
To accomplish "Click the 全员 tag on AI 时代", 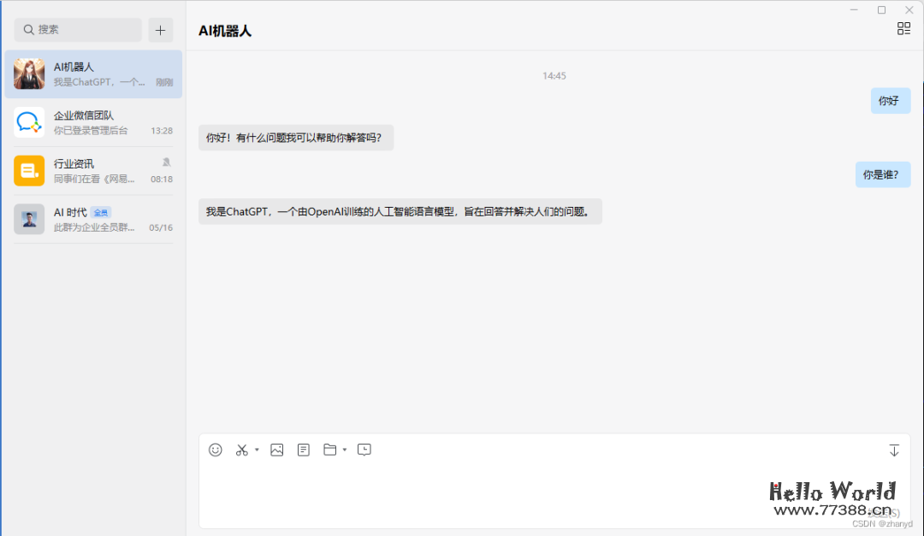I will [x=101, y=213].
